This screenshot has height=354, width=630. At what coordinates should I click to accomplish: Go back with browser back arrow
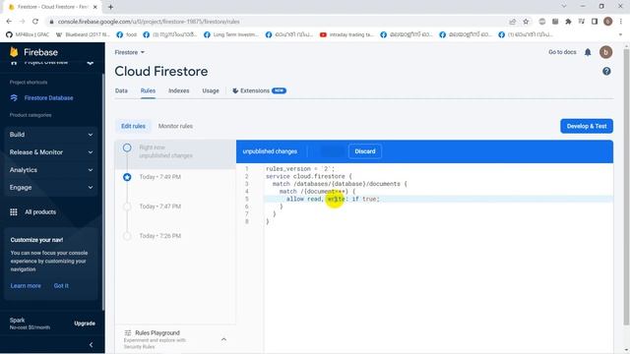point(9,22)
